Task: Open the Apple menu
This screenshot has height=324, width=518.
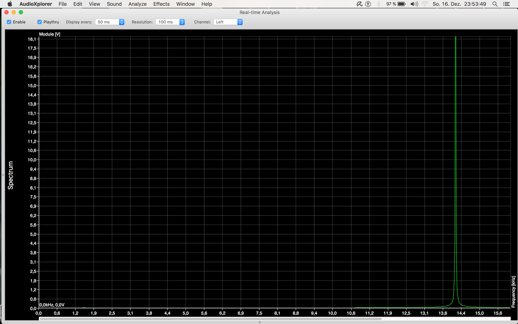Action: coord(9,4)
